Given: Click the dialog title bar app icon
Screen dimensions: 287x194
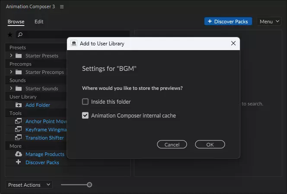Looking at the screenshot, I should point(74,43).
